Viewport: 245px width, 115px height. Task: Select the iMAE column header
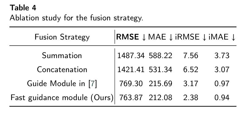point(222,37)
